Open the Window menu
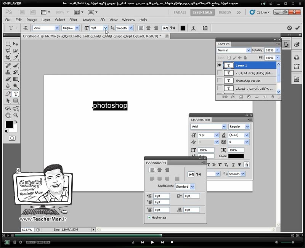This screenshot has height=248, width=305. pos(128,20)
